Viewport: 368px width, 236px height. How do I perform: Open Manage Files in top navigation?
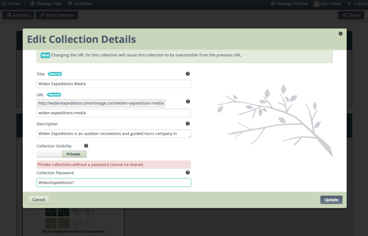click(46, 4)
